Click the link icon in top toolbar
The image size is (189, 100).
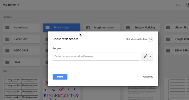178,5
